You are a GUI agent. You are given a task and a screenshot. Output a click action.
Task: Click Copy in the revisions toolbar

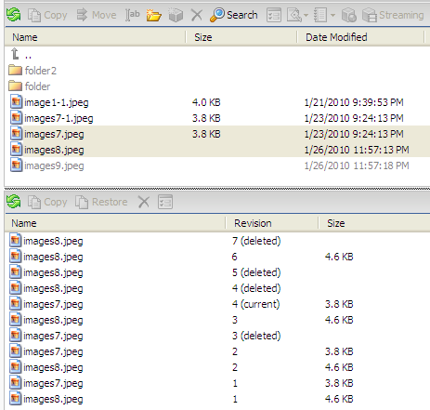[47, 202]
